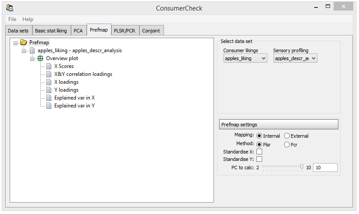
Task: Tick the Standardise Y checkbox
Action: coord(259,159)
